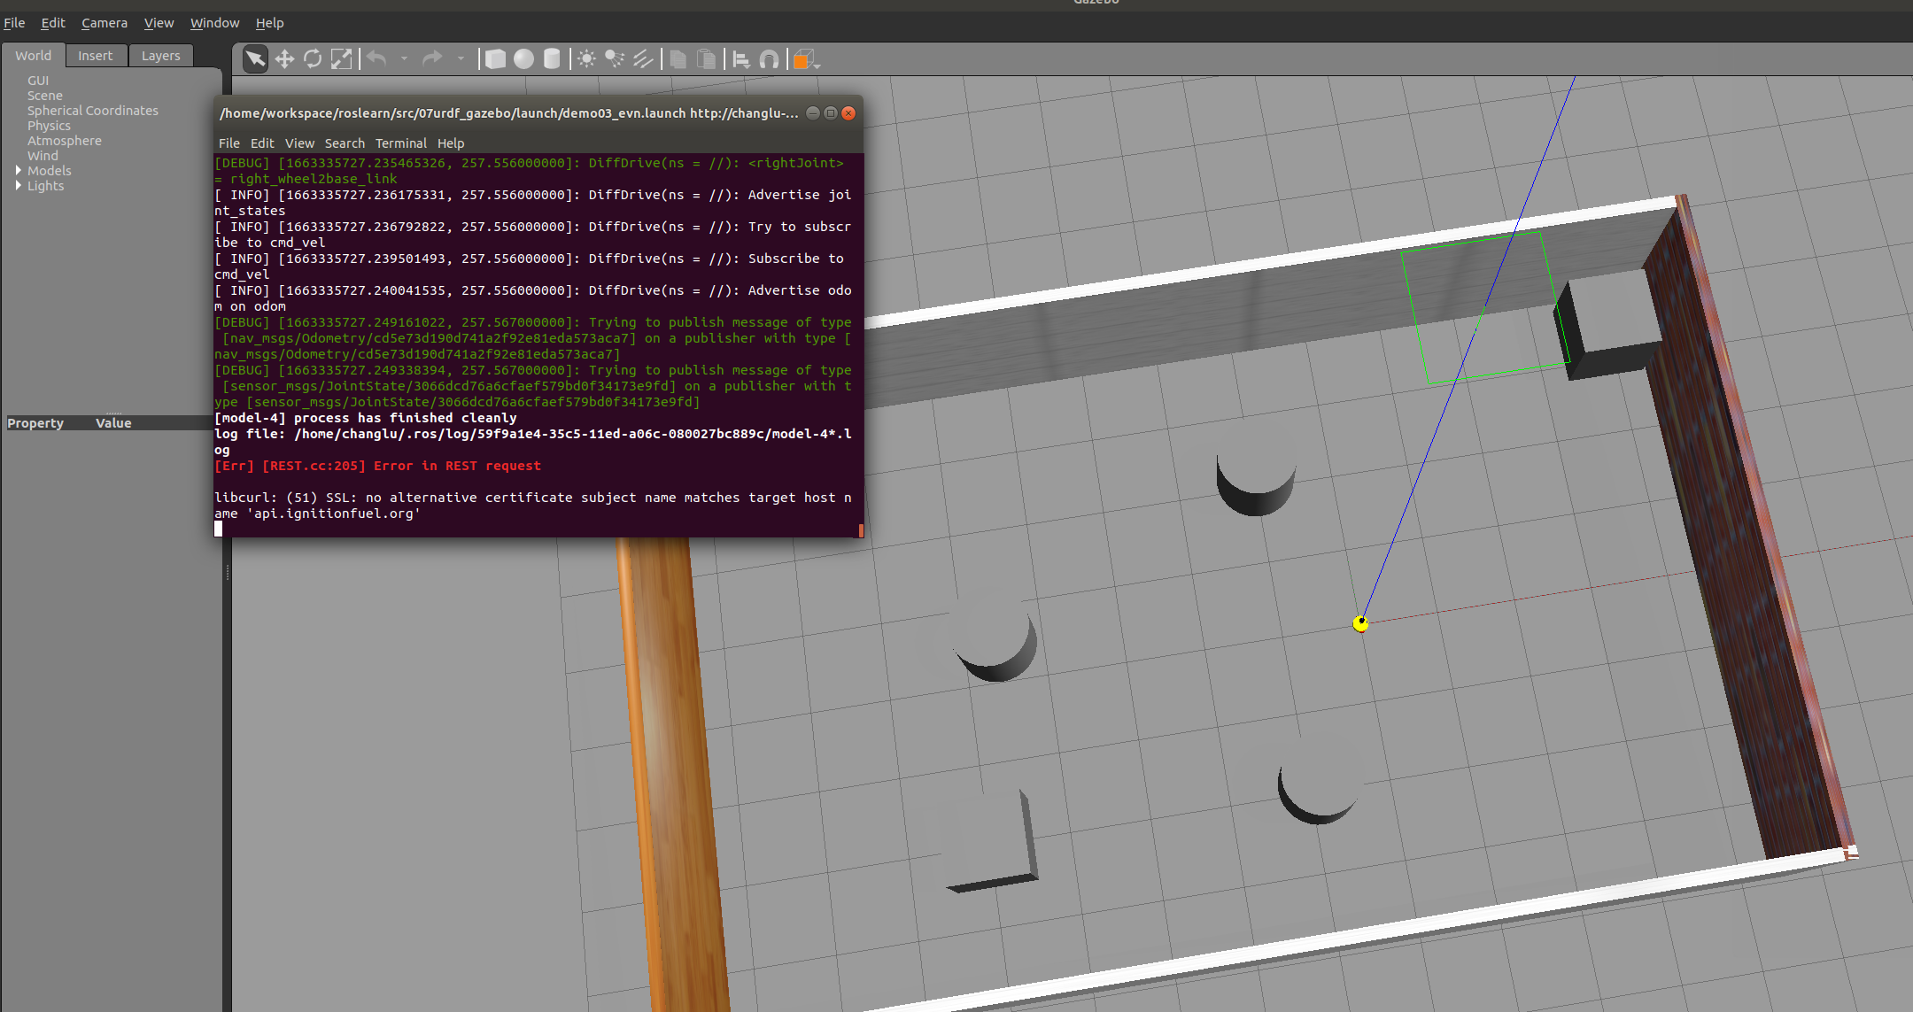The image size is (1913, 1012).
Task: Open the Gazebo Edit menu
Action: 53,23
